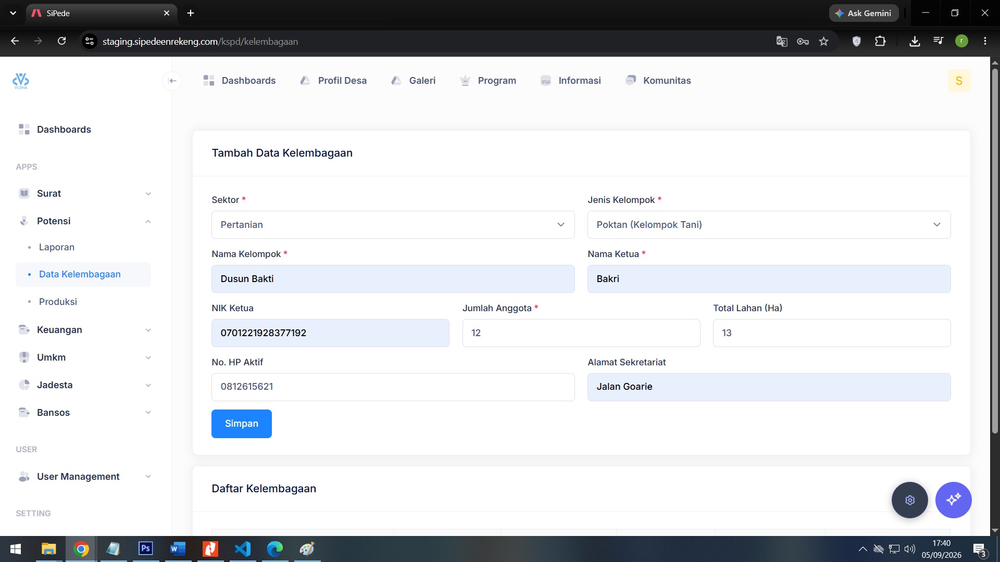Go to the Viona logo home

[21, 81]
